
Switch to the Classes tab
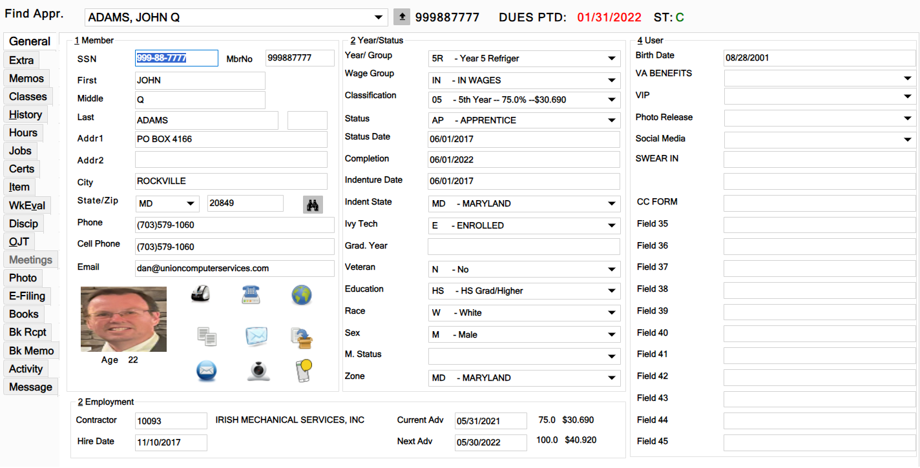(x=28, y=97)
